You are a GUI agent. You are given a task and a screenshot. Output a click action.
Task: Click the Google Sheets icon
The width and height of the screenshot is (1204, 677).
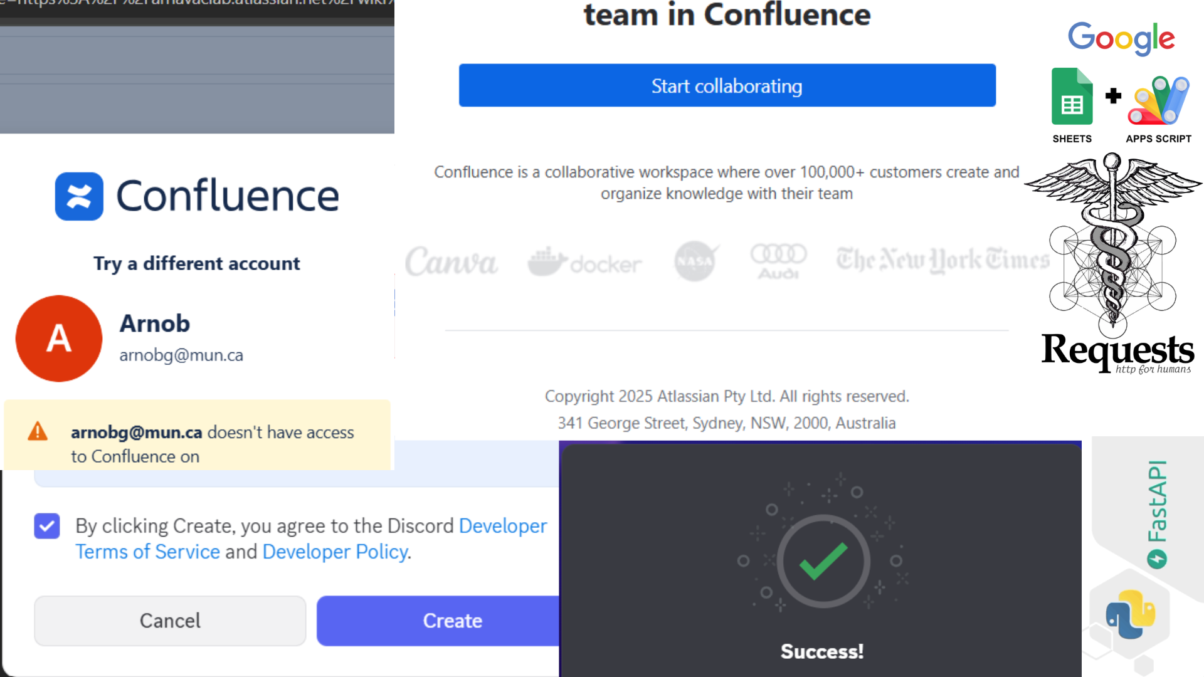click(1072, 97)
